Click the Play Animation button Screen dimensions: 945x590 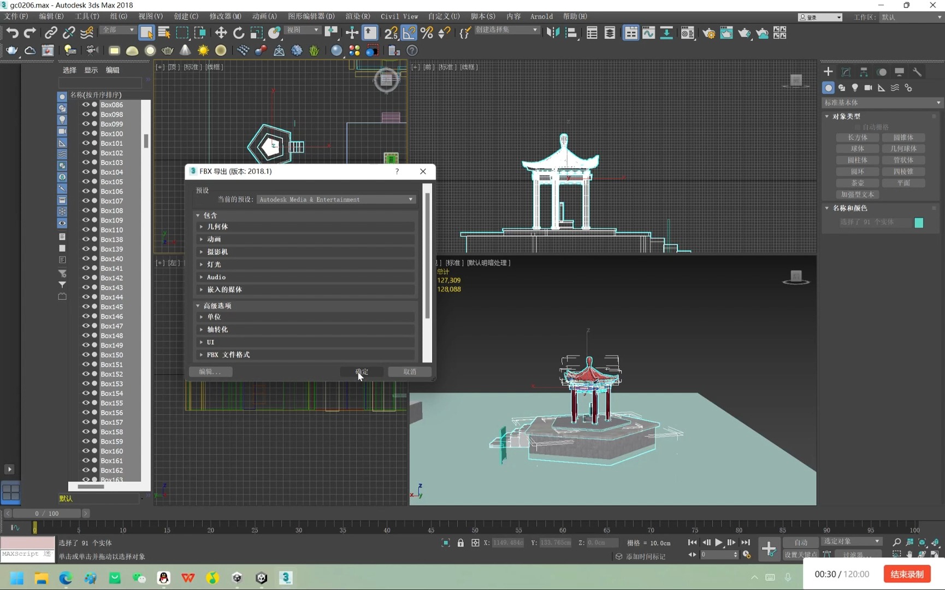tap(719, 542)
